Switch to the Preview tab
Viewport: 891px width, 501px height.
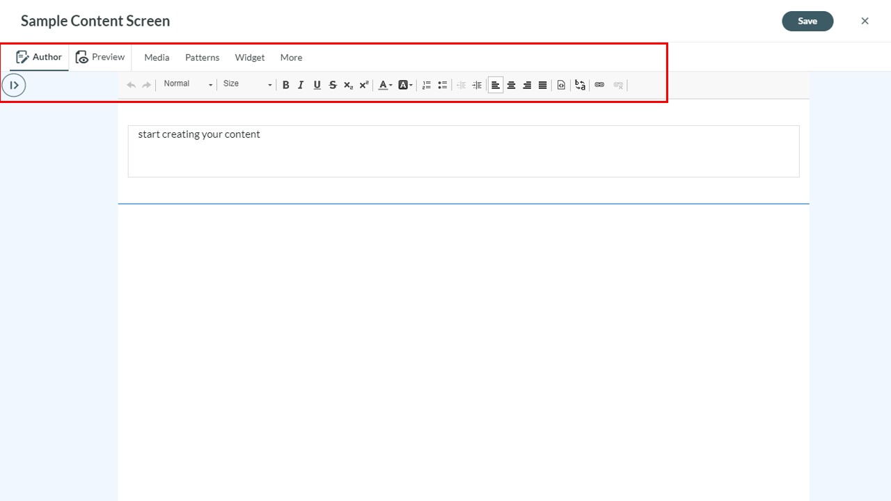click(x=100, y=57)
